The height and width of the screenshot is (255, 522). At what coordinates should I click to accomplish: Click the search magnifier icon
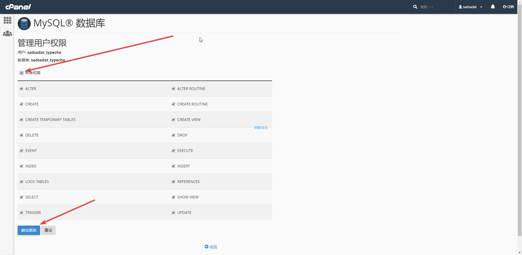click(x=415, y=7)
